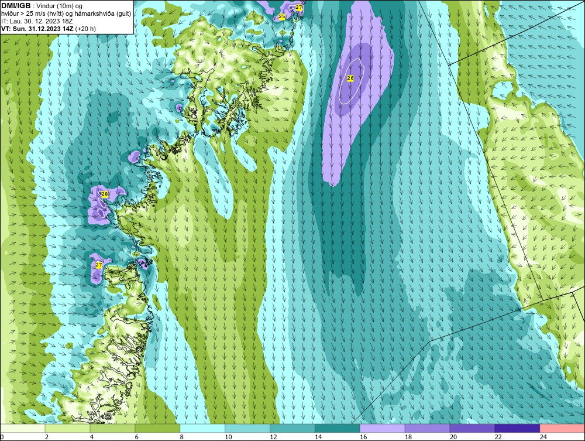The width and height of the screenshot is (585, 441).
Task: Click the legend scale value "2"
Action: click(47, 437)
